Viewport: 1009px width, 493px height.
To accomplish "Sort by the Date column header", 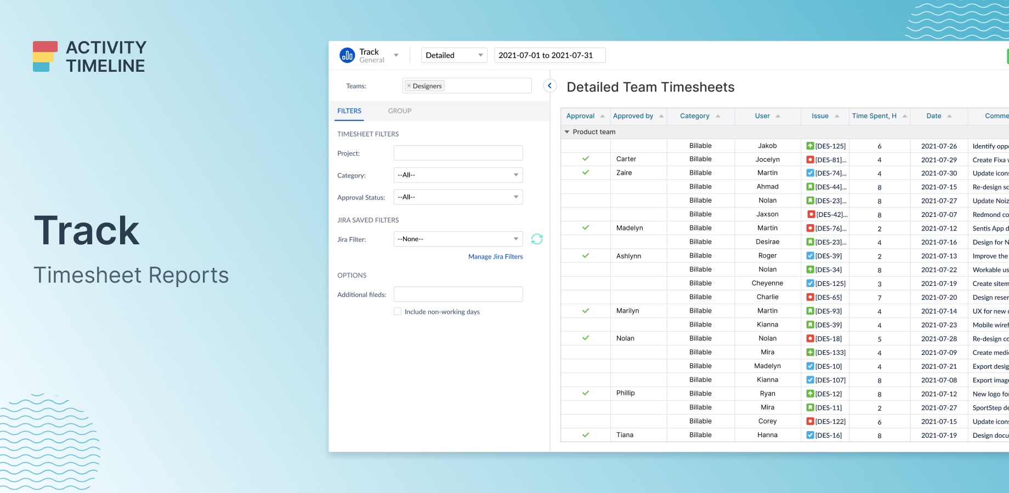I will 939,116.
